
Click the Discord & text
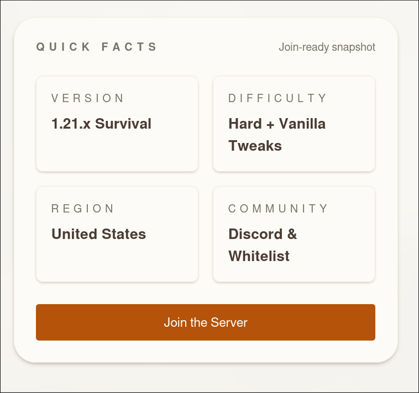click(x=263, y=234)
